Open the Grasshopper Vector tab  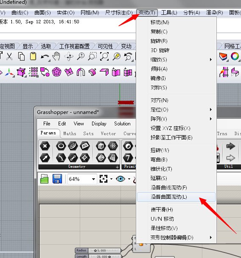[x=108, y=133]
